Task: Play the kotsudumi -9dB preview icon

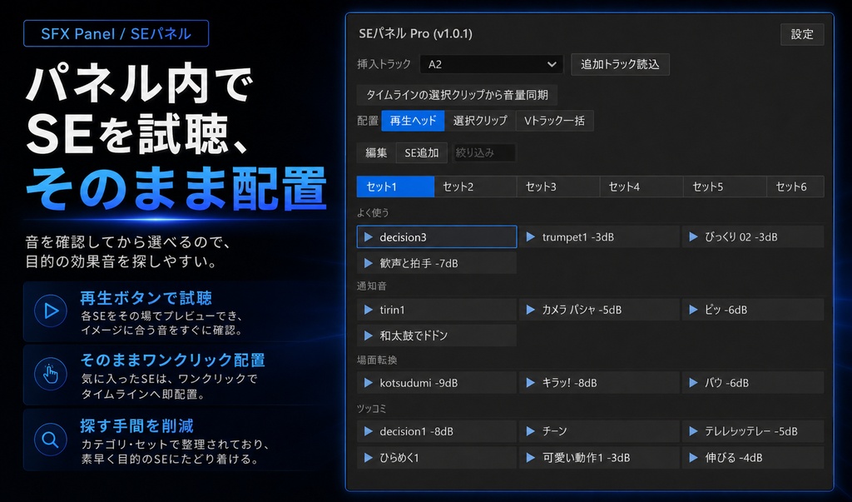Action: click(369, 383)
